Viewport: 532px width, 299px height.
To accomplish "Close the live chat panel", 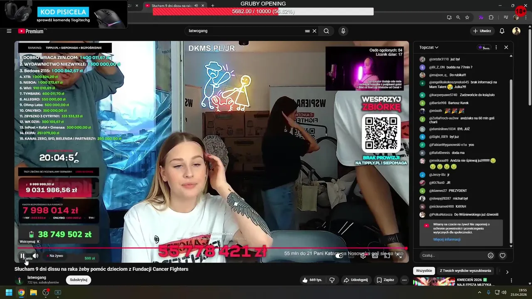I will 506,47.
